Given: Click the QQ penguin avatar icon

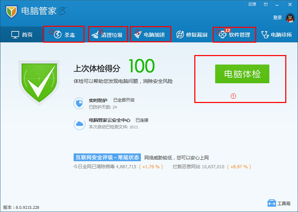Looking at the screenshot, I should [x=290, y=18].
